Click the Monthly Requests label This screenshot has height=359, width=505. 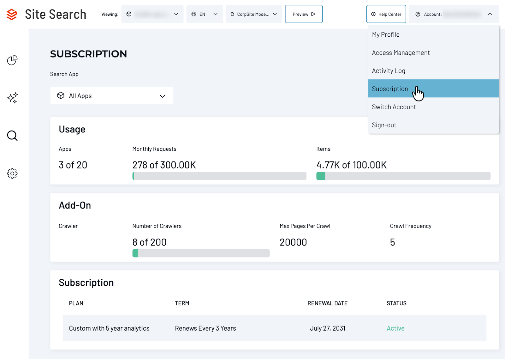154,149
